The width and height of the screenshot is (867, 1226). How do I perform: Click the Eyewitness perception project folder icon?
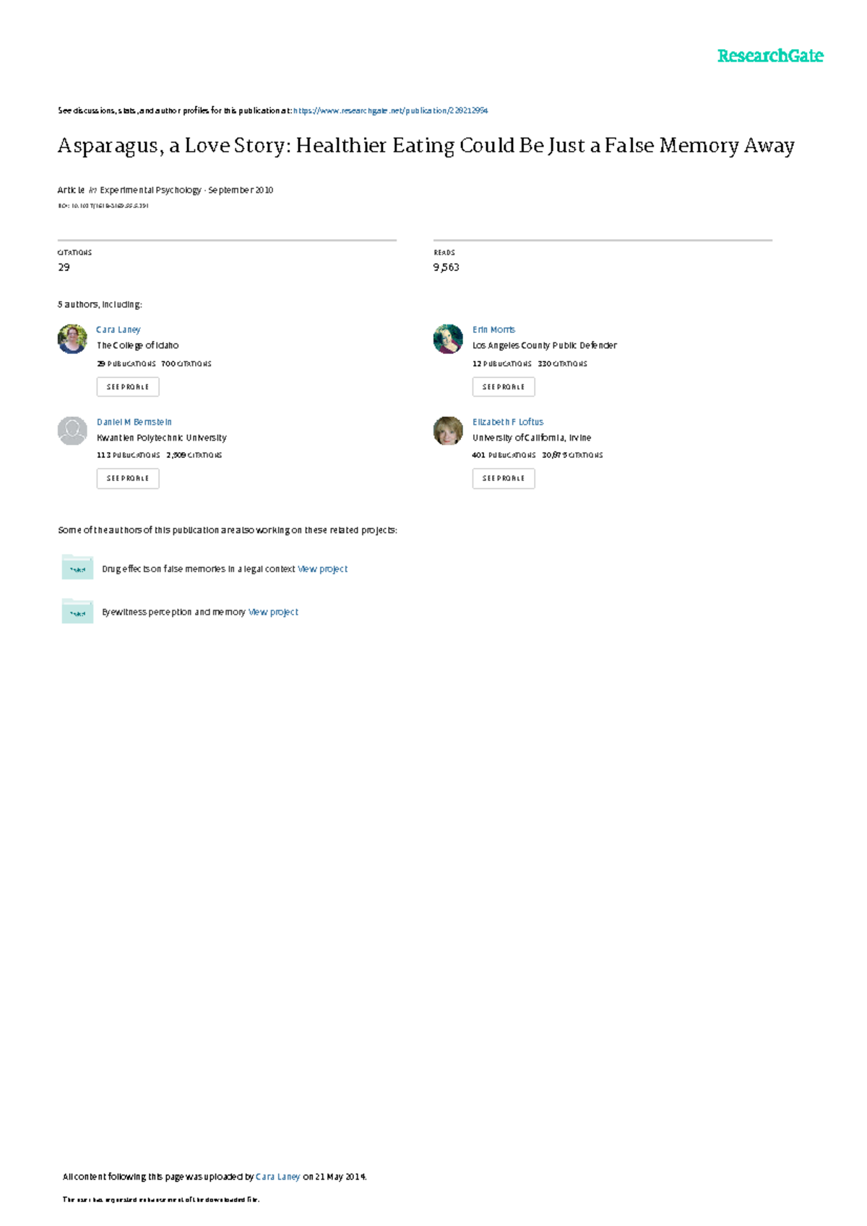[77, 611]
